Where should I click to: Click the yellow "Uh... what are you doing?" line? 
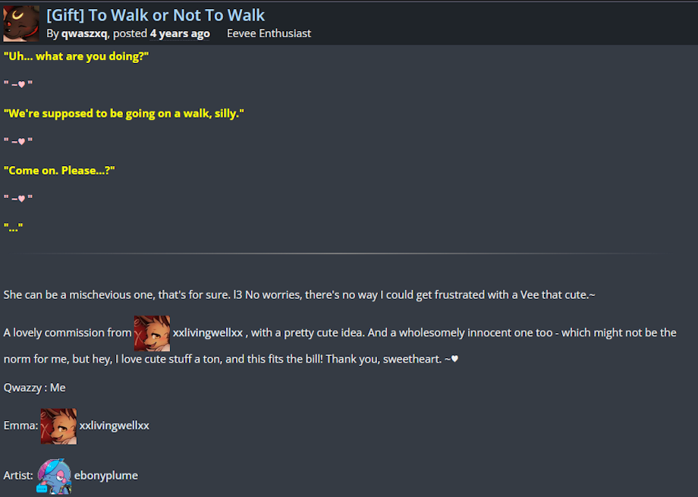[x=76, y=56]
